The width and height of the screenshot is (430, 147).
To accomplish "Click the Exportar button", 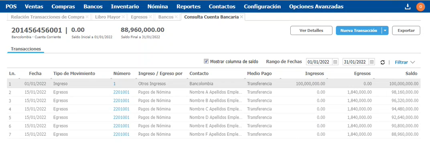I will click(406, 31).
